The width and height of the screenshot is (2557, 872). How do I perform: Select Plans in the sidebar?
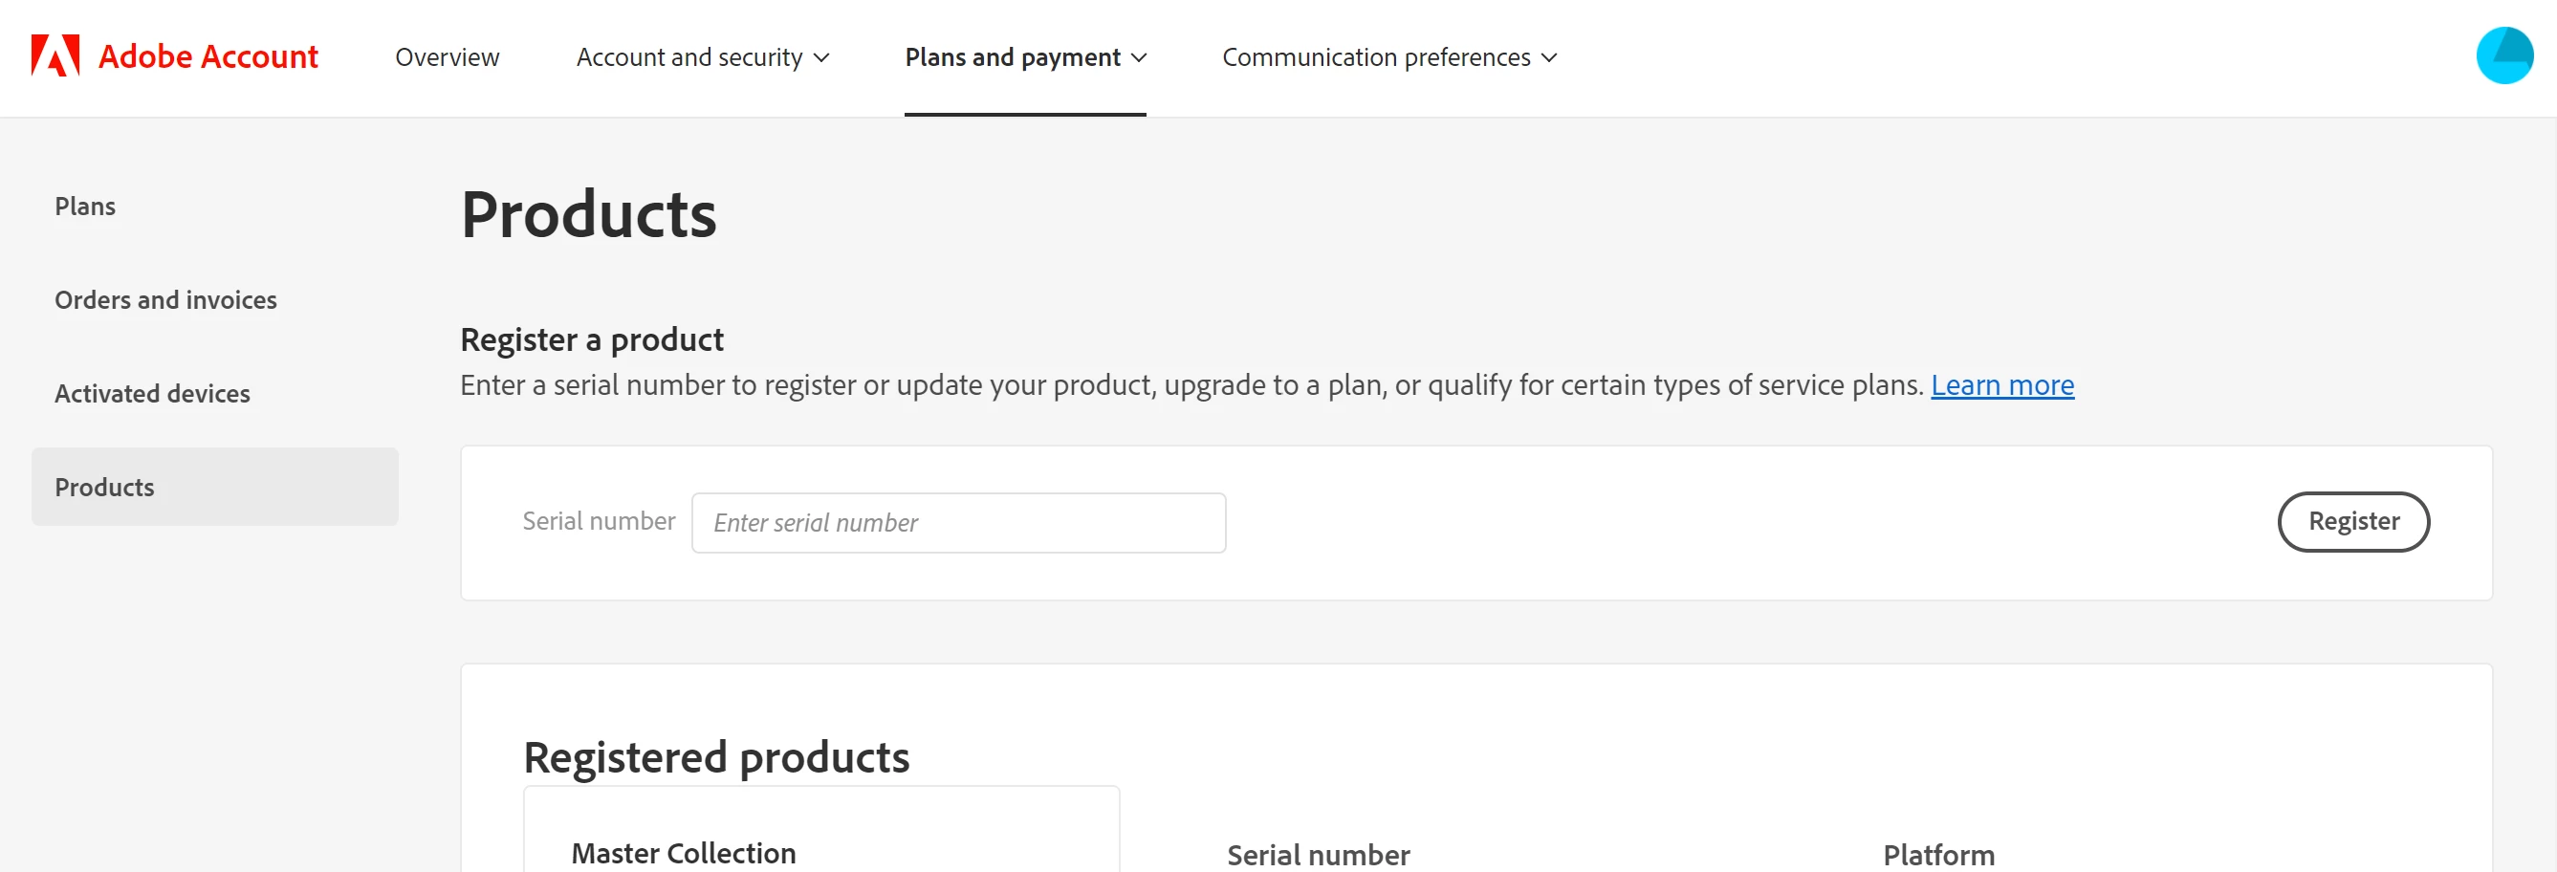pyautogui.click(x=85, y=206)
